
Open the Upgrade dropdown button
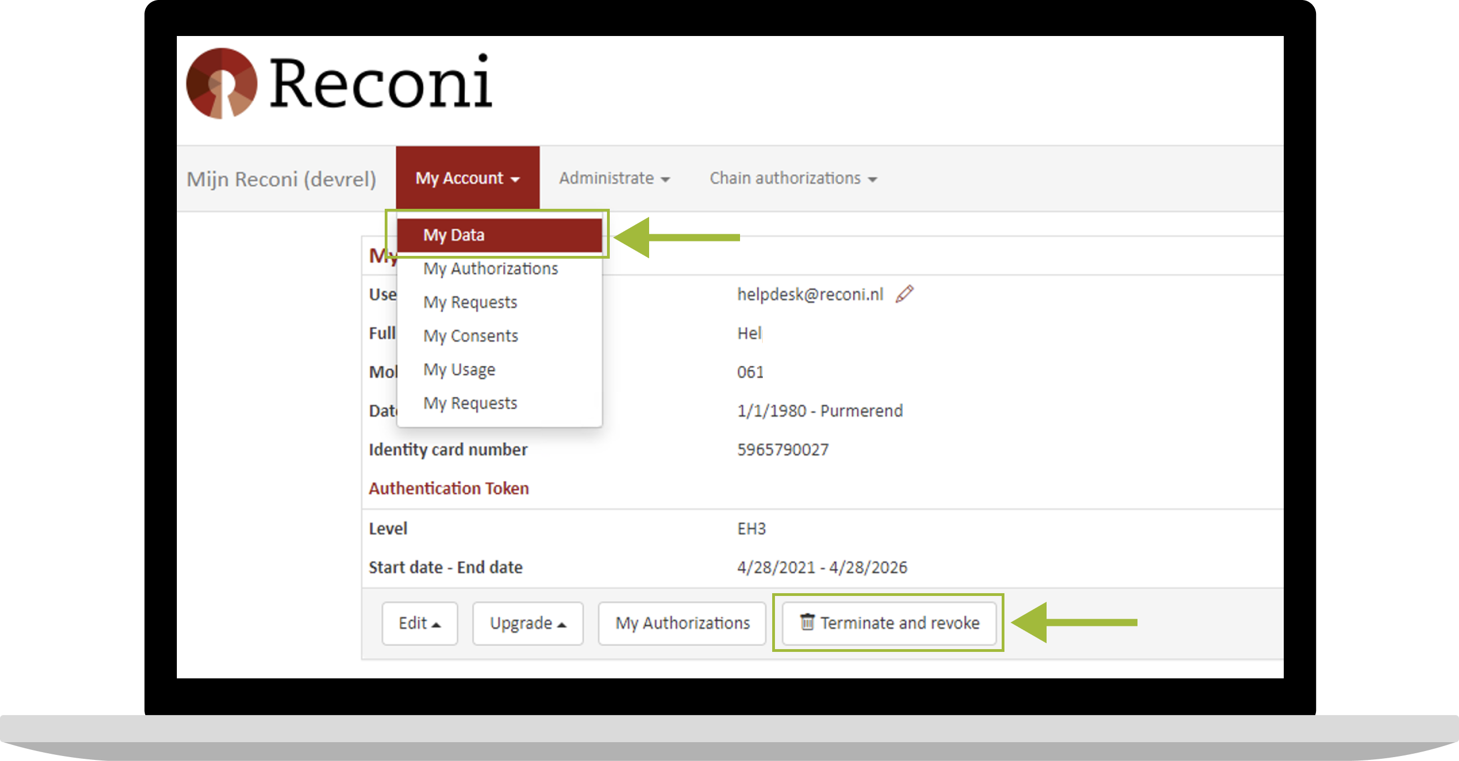527,623
